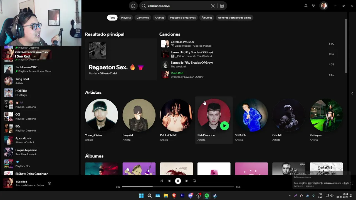Go to Spotify Home via house icon
The width and height of the screenshot is (356, 200).
click(133, 6)
